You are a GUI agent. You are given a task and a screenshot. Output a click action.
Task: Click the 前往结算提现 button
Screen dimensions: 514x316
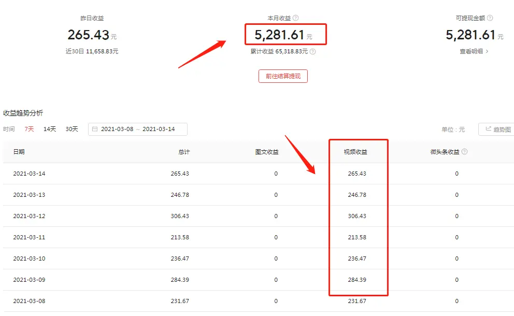(x=283, y=76)
